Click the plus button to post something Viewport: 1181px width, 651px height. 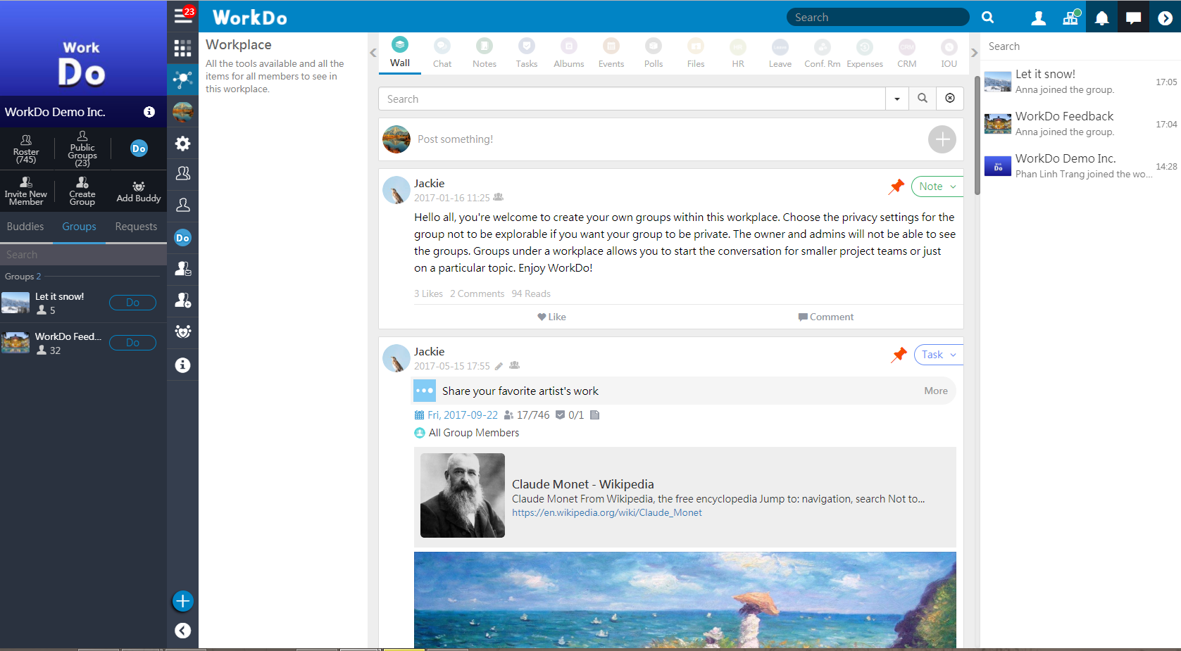click(x=942, y=139)
